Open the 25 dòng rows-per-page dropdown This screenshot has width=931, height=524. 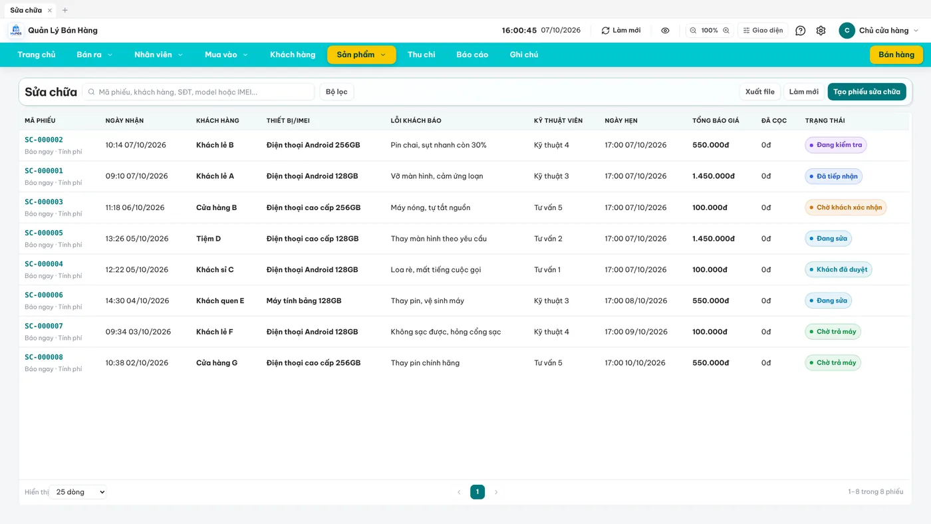pos(78,492)
